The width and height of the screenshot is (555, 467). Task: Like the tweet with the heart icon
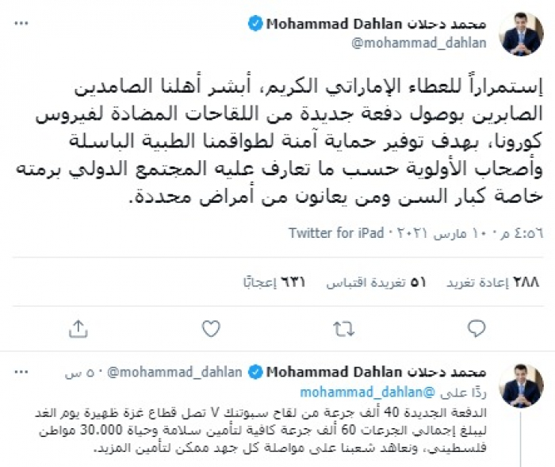210,327
